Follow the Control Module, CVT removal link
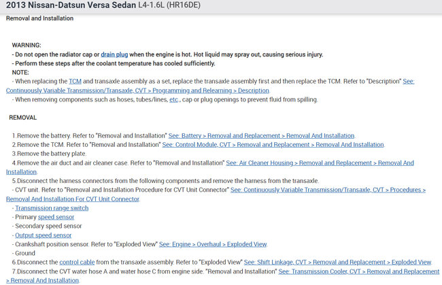This screenshot has height=285, width=442. 273,145
